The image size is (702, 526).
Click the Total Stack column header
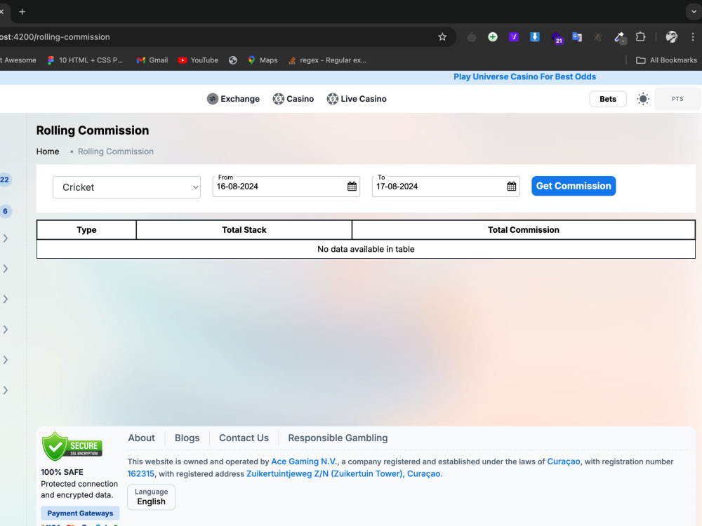(244, 230)
